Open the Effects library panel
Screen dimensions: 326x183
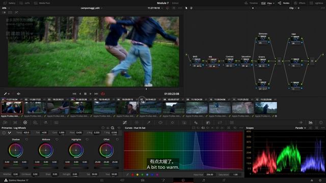(300, 3)
